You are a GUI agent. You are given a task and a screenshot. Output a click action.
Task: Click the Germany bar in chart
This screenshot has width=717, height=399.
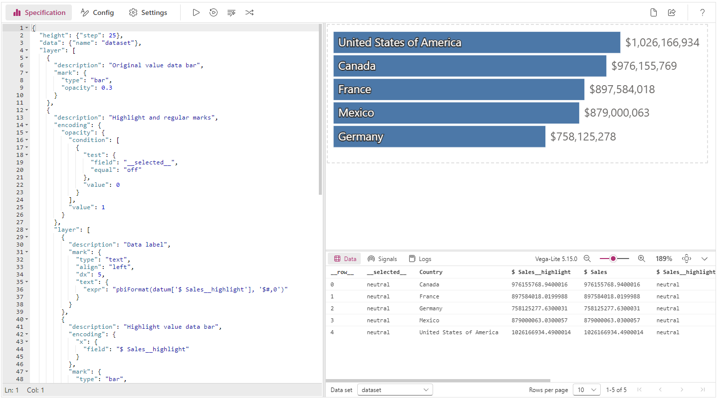point(440,136)
